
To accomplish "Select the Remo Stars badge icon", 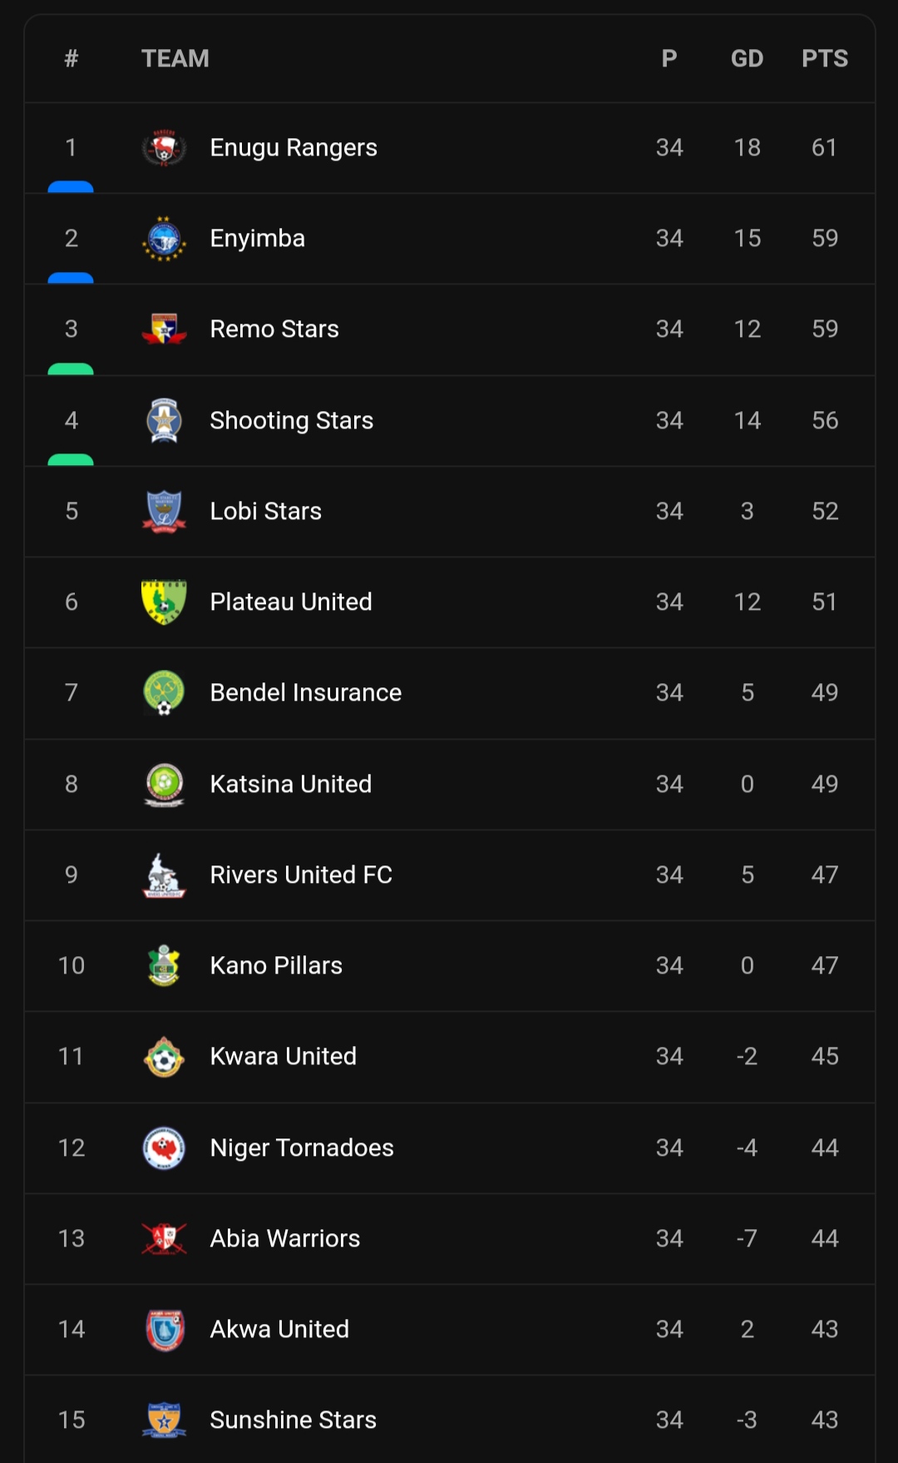I will pyautogui.click(x=164, y=330).
